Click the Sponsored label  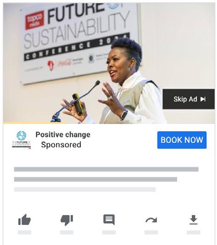click(x=61, y=145)
